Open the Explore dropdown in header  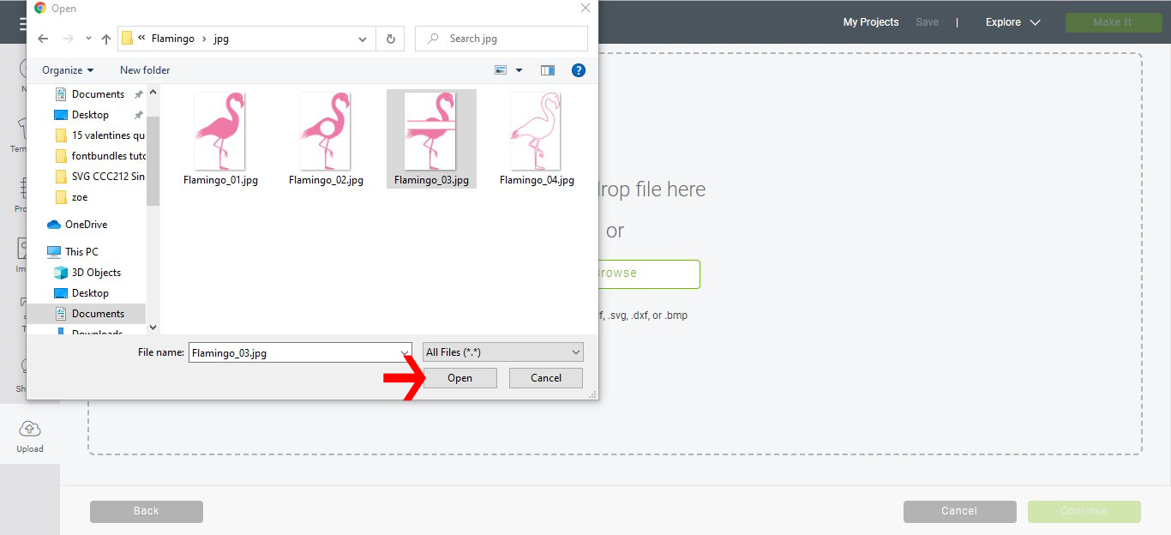[x=1012, y=22]
